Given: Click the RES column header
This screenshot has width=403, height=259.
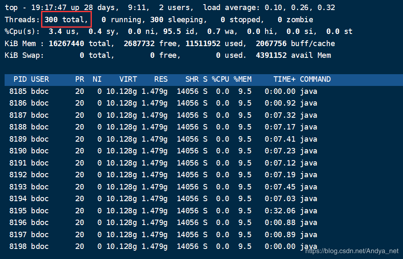Looking at the screenshot, I should (x=161, y=79).
